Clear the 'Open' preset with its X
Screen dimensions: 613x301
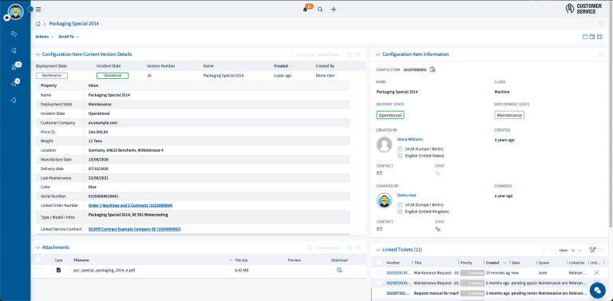click(x=573, y=250)
